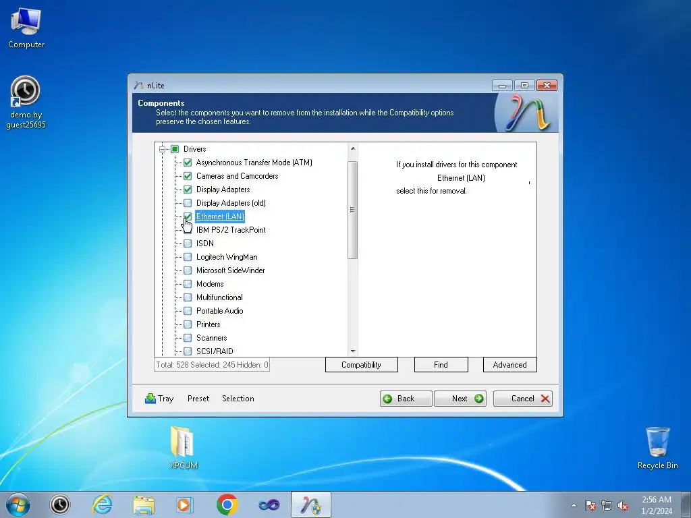Viewport: 691px width, 518px height.
Task: Minimize the nLite window
Action: (502, 86)
